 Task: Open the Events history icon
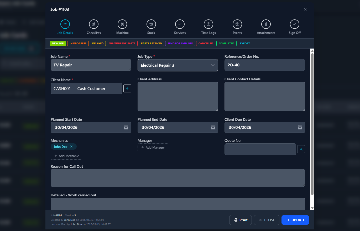click(237, 24)
